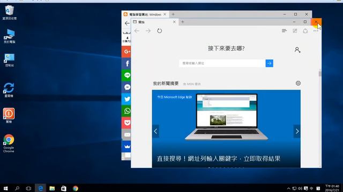This screenshot has width=343, height=192.
Task: Select the 開始 tab in Edge
Action: pos(154,22)
